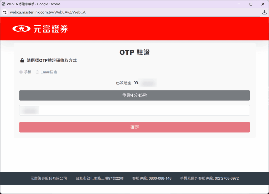Click the webca.masterlink.com.tw URL in address bar
The height and width of the screenshot is (194, 269).
tap(48, 12)
